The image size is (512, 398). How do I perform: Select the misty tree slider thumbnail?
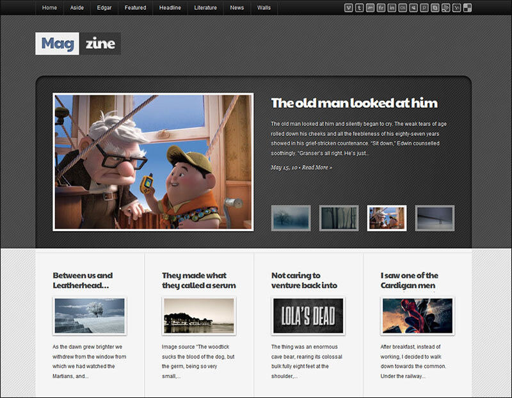pos(291,218)
